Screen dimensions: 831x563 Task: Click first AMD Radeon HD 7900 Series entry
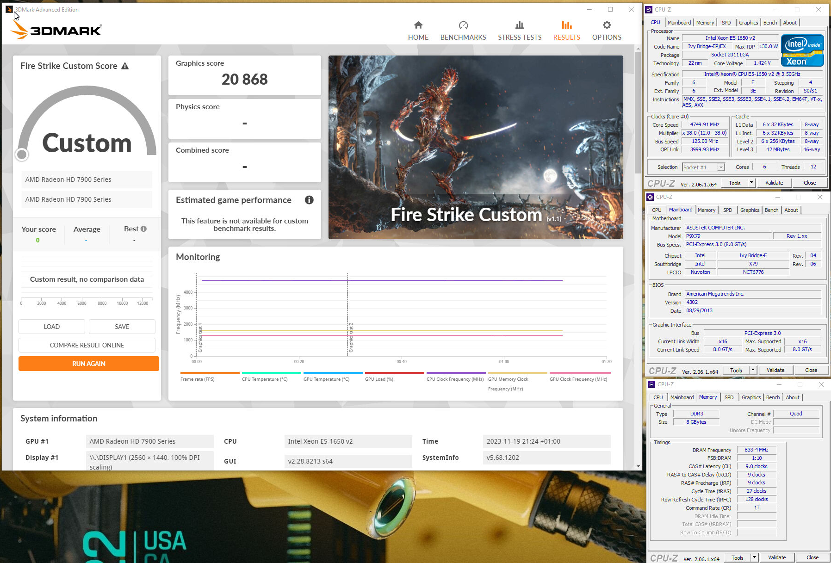click(87, 179)
